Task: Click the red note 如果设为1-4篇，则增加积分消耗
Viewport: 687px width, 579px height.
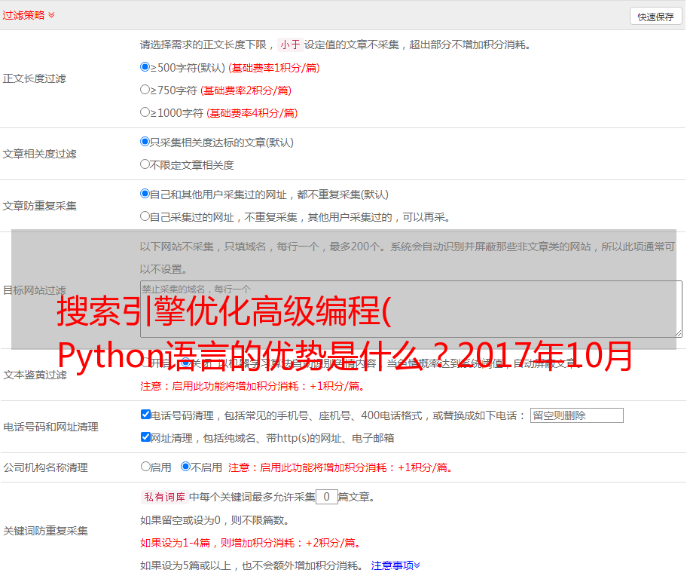Action: 251,543
